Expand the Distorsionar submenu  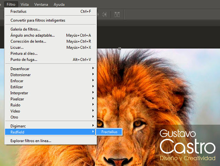coord(51,75)
